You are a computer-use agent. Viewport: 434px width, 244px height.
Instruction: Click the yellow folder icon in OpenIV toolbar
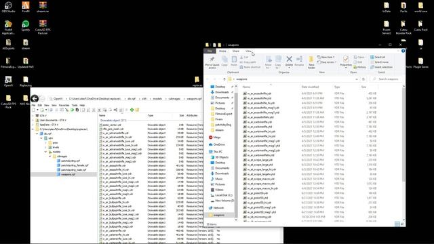(137, 110)
